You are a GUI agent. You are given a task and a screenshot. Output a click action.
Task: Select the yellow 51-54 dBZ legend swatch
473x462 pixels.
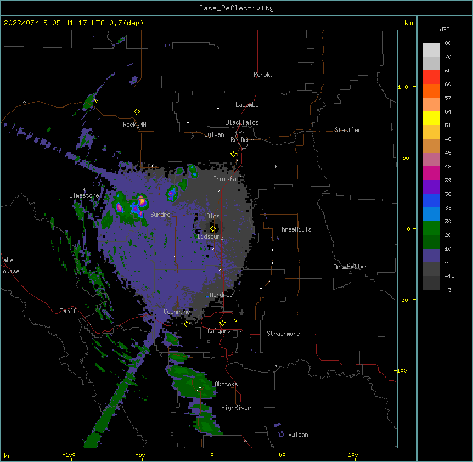[431, 118]
